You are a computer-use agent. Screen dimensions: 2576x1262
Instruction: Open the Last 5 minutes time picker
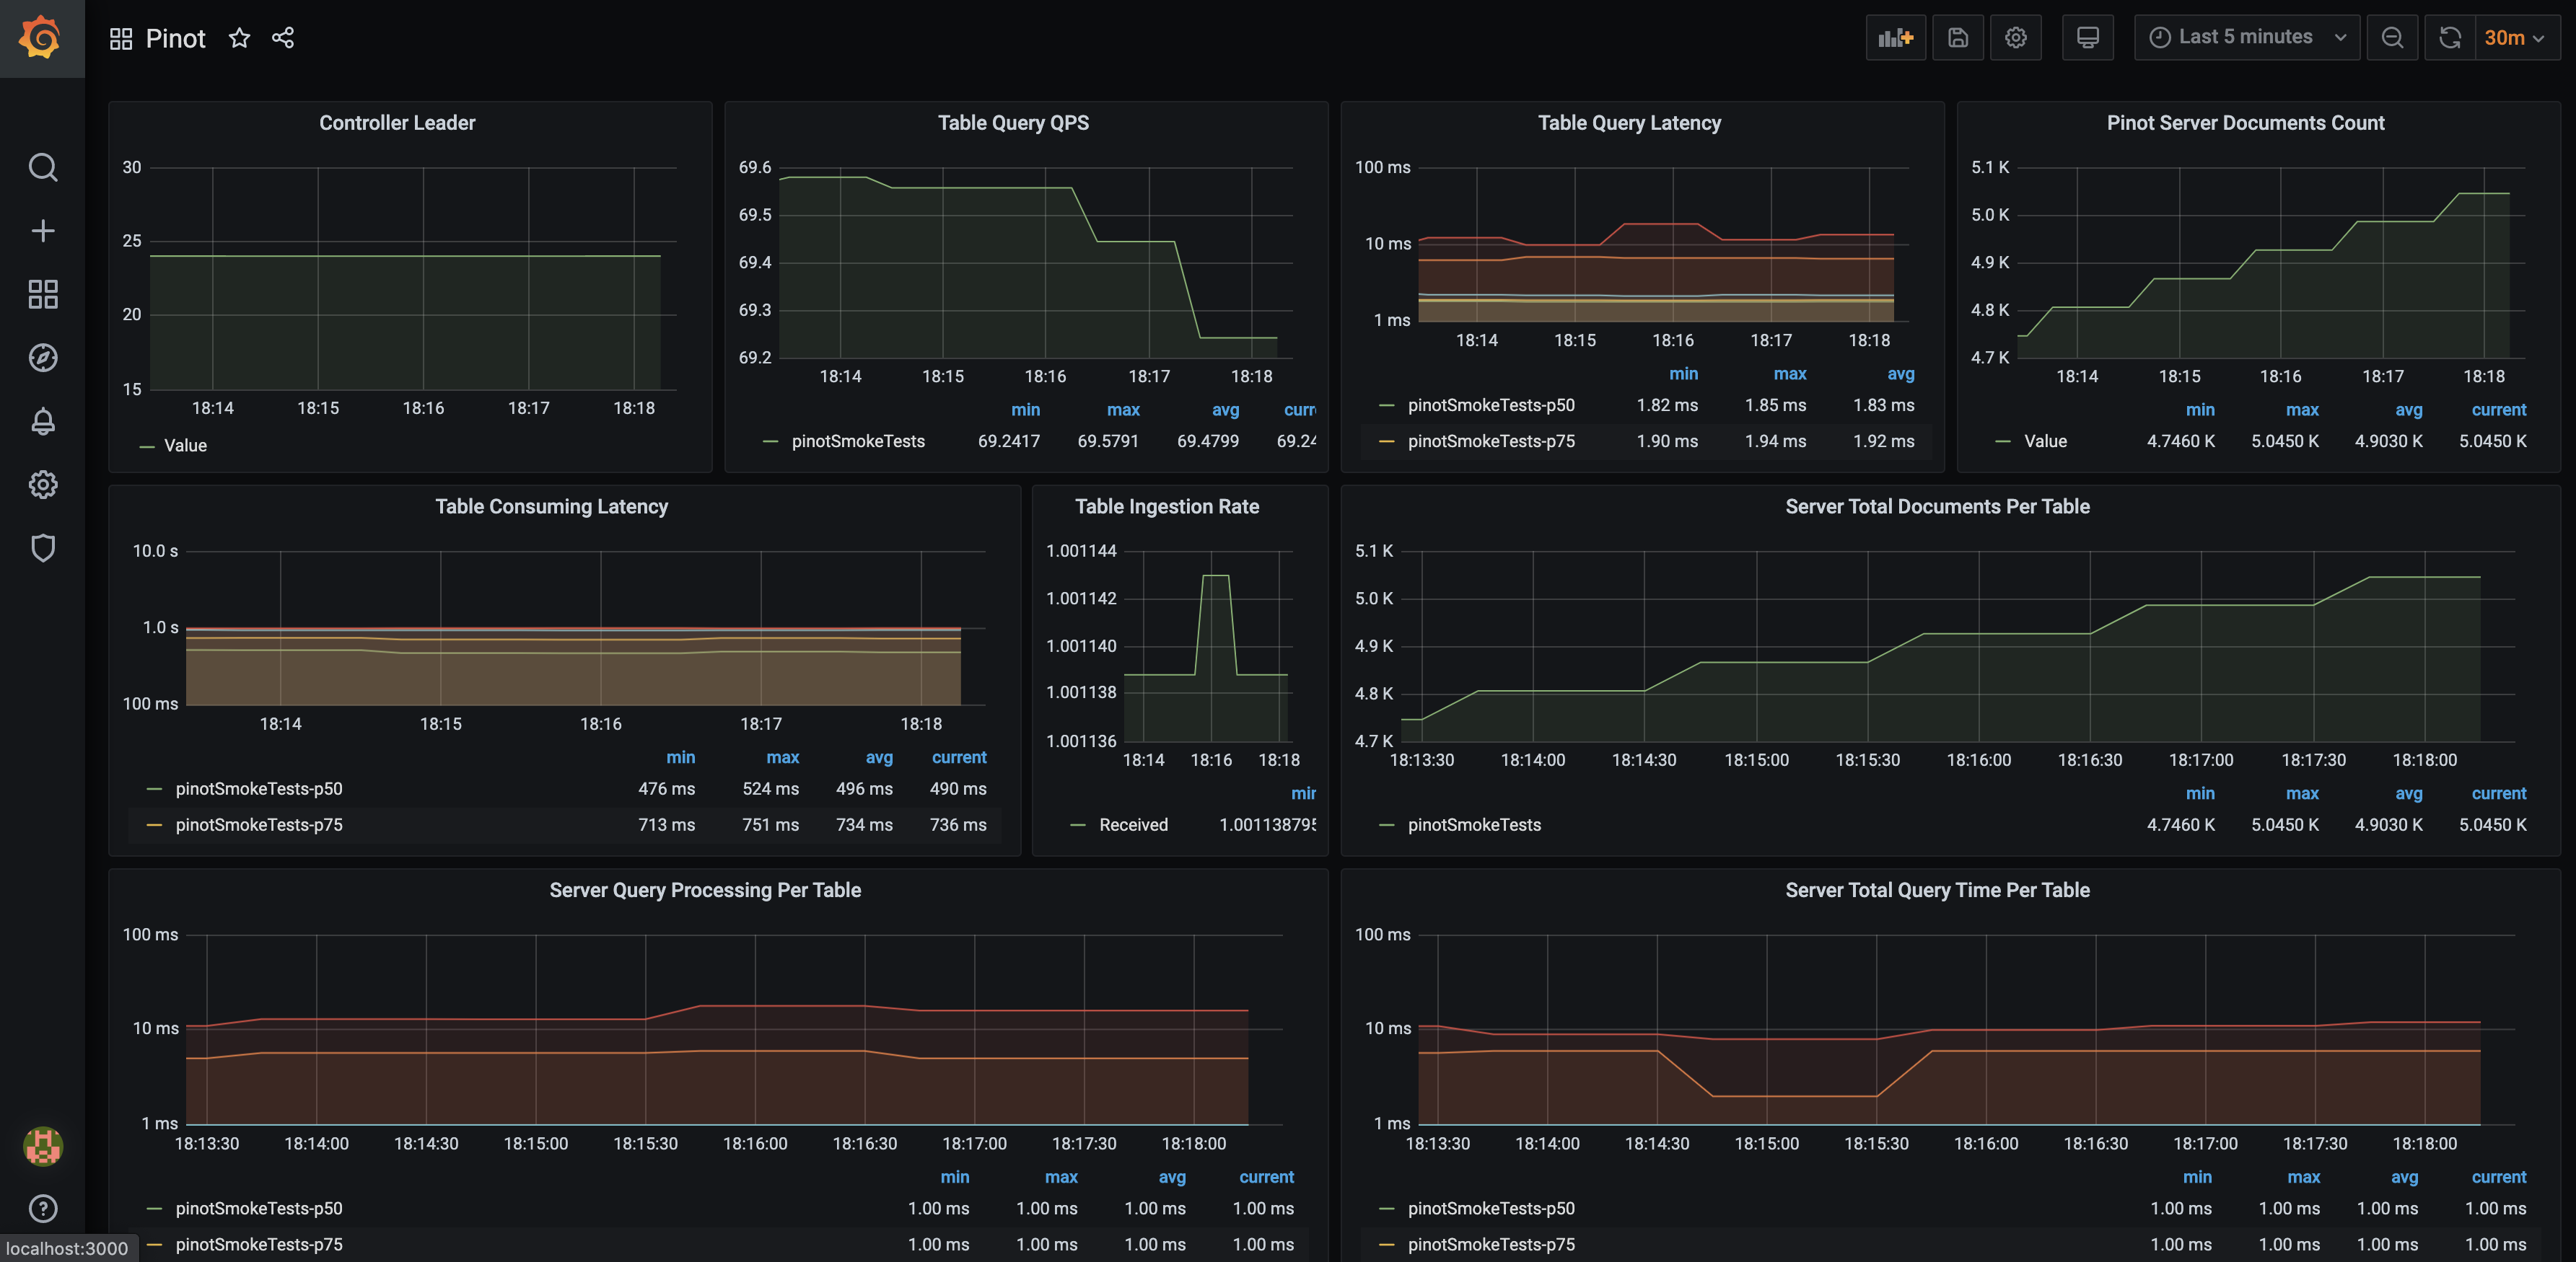coord(2246,38)
